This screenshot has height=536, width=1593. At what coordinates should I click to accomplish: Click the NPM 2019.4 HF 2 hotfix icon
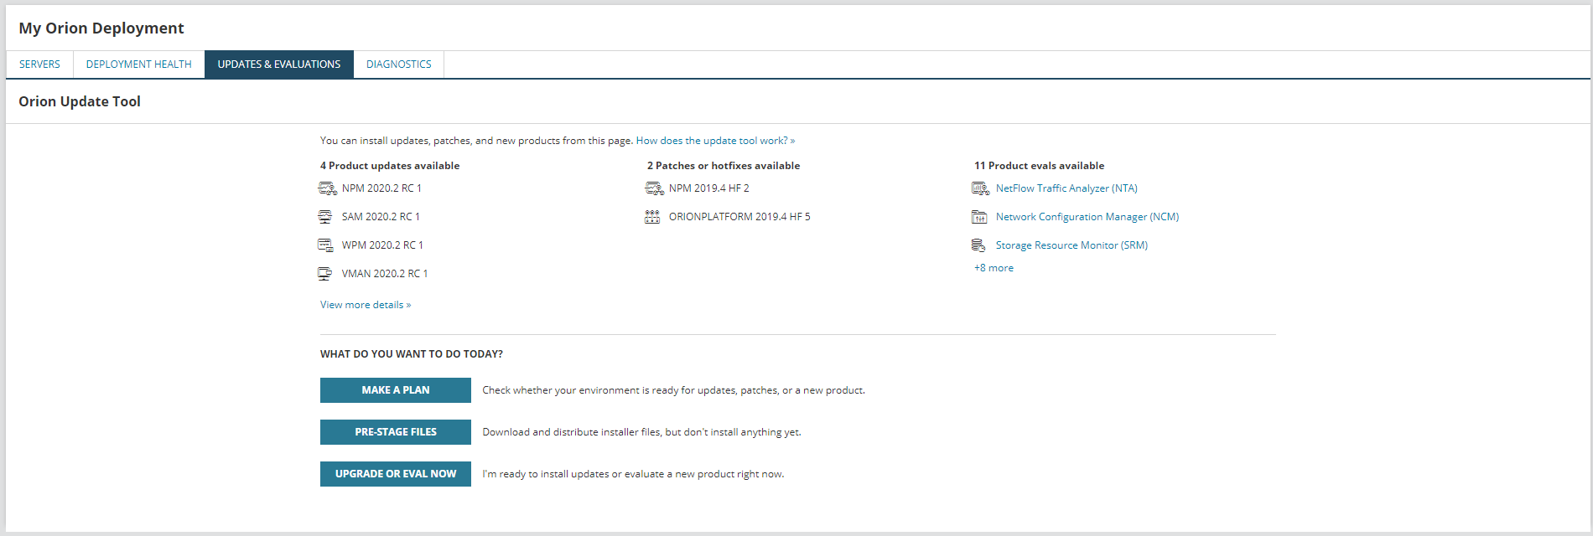pos(654,188)
